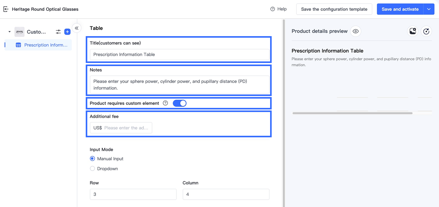Toggle the preview eye visibility icon
The height and width of the screenshot is (207, 439).
pos(356,31)
